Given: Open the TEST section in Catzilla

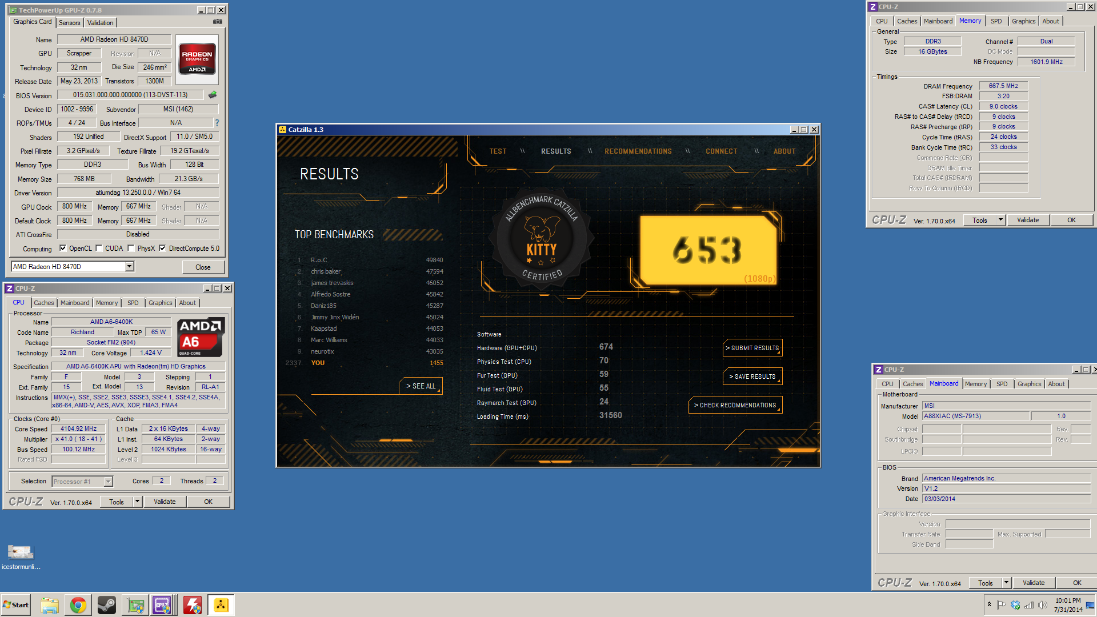Looking at the screenshot, I should pyautogui.click(x=498, y=151).
